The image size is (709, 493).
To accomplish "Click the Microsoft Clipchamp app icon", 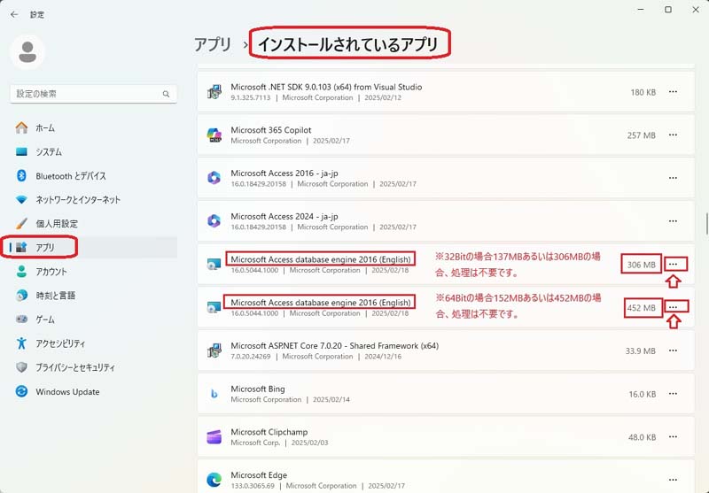I will click(214, 437).
